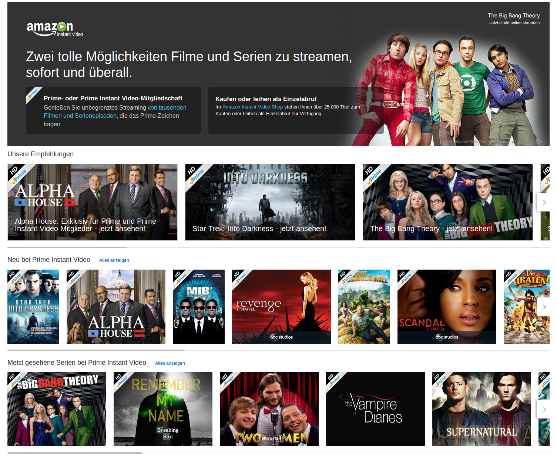Open The Big Bang Theory series tile
The height and width of the screenshot is (457, 557).
pyautogui.click(x=57, y=409)
